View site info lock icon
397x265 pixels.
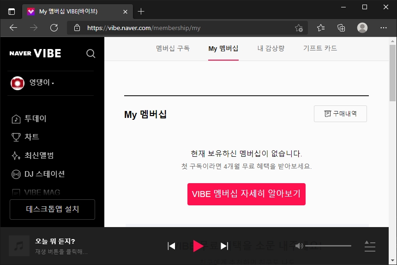(x=77, y=28)
